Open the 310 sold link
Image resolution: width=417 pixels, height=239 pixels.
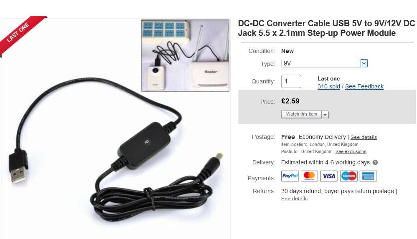[x=329, y=87]
